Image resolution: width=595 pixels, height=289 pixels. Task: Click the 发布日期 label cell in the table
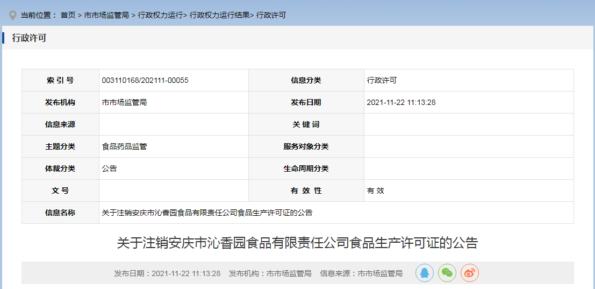(306, 103)
